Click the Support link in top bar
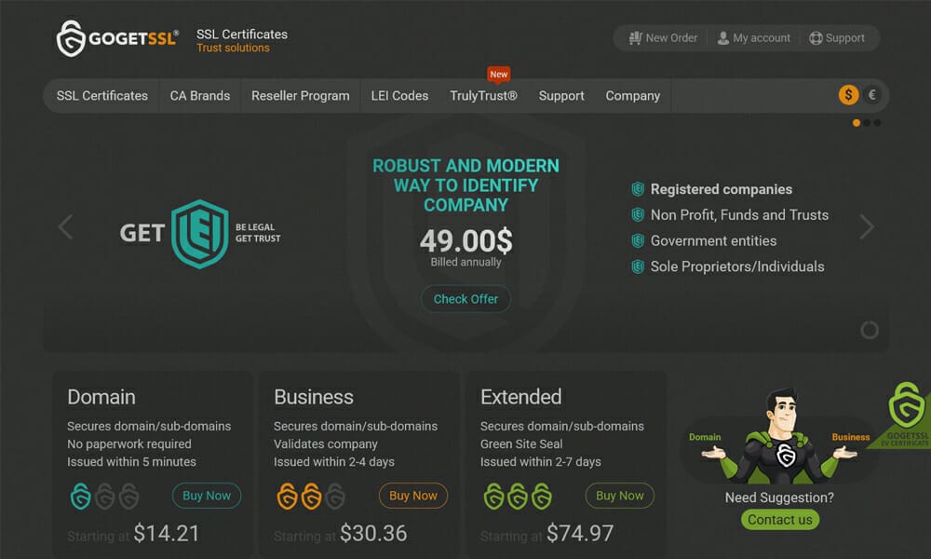Viewport: 931px width, 559px height. [845, 38]
